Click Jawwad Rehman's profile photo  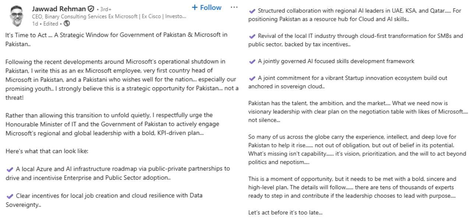(16, 16)
